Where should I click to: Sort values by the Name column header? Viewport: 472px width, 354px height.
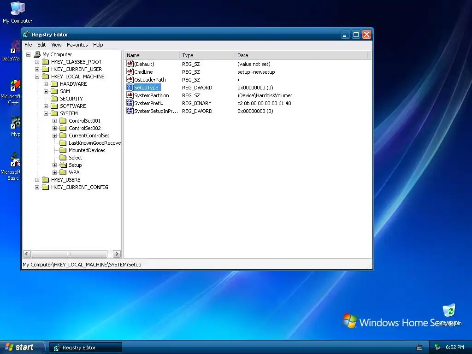click(152, 55)
